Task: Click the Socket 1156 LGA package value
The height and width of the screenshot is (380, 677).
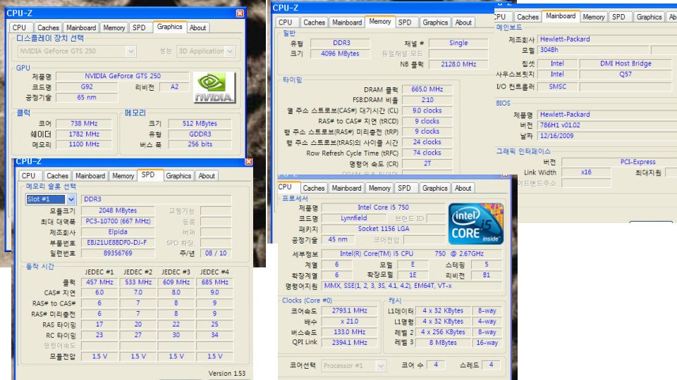Action: tap(383, 229)
